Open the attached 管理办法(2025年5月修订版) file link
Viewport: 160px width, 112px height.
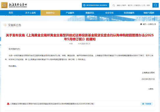[x=52, y=104]
